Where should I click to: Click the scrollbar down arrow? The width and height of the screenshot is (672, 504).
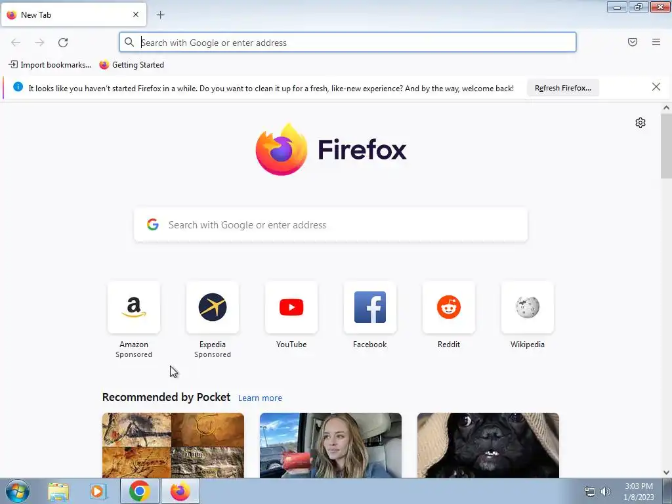[667, 472]
